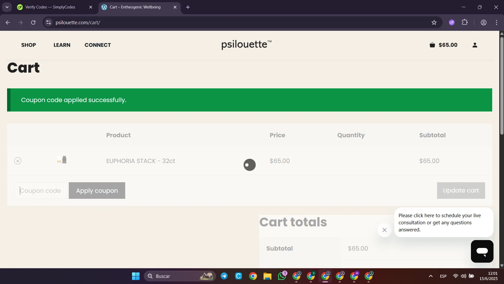The image size is (504, 284).
Task: Open the Chrome three-dot menu
Action: 496,23
